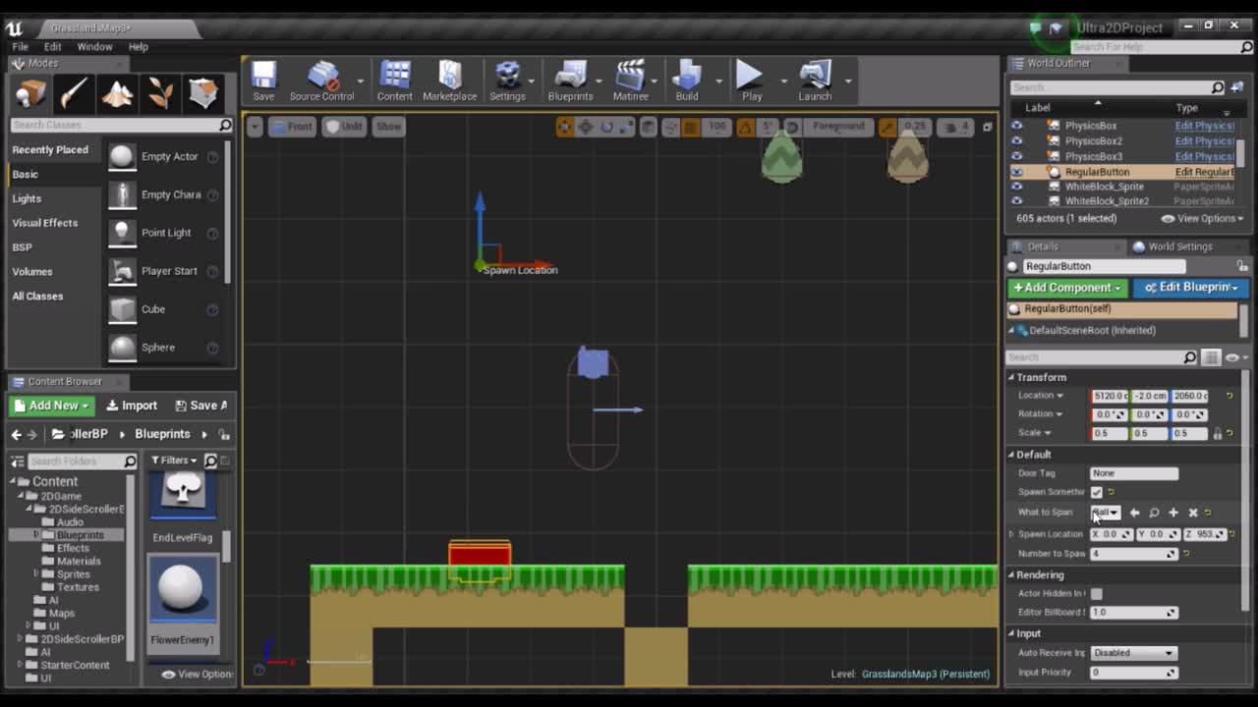Viewport: 1258px width, 707px height.
Task: Click the Build toolbar icon
Action: point(687,81)
